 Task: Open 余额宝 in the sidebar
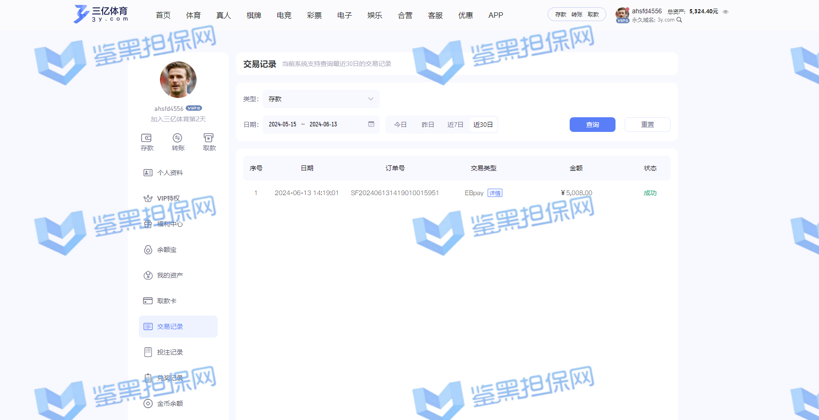pyautogui.click(x=166, y=250)
